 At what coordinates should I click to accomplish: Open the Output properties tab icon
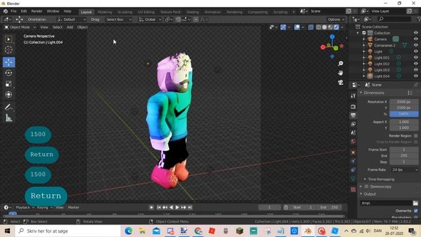pyautogui.click(x=353, y=115)
